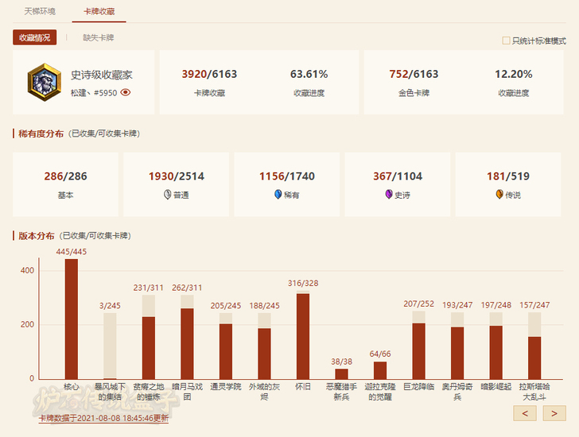Image resolution: width=579 pixels, height=437 pixels.
Task: Switch to the 天梯环境 tab
Action: tap(40, 11)
